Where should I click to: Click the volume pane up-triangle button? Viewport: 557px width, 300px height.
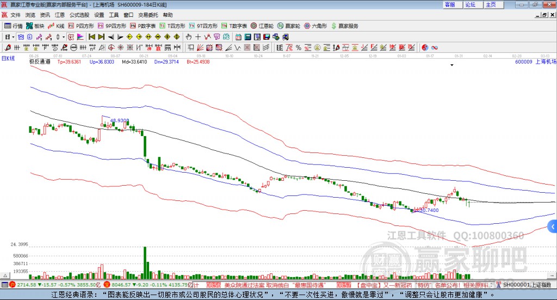click(5, 275)
